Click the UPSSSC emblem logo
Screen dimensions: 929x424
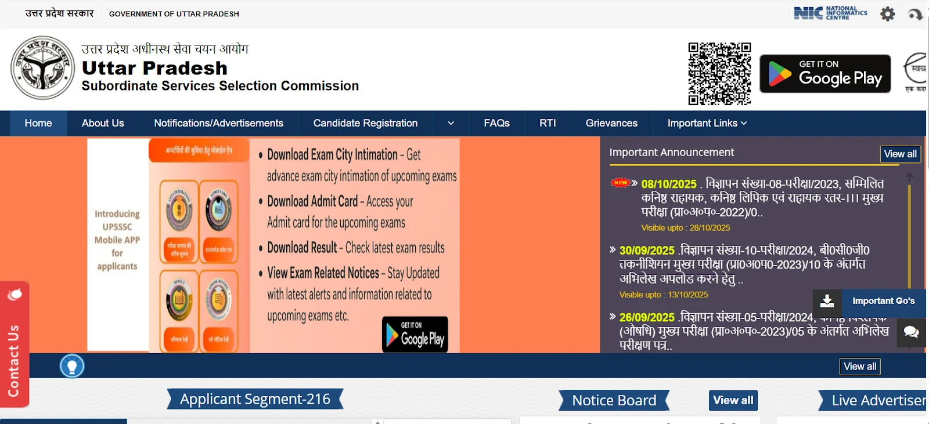tap(42, 68)
